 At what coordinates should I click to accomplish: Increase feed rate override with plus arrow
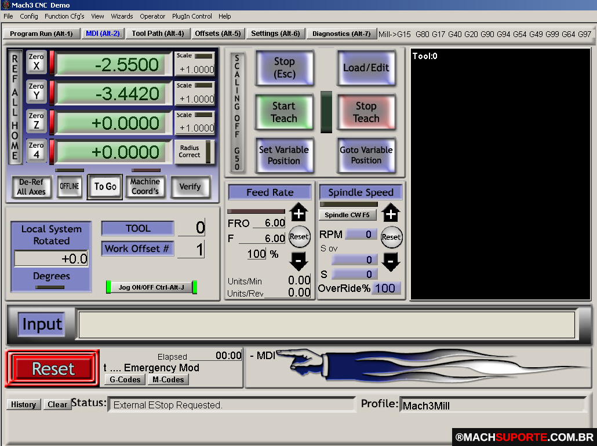(298, 213)
